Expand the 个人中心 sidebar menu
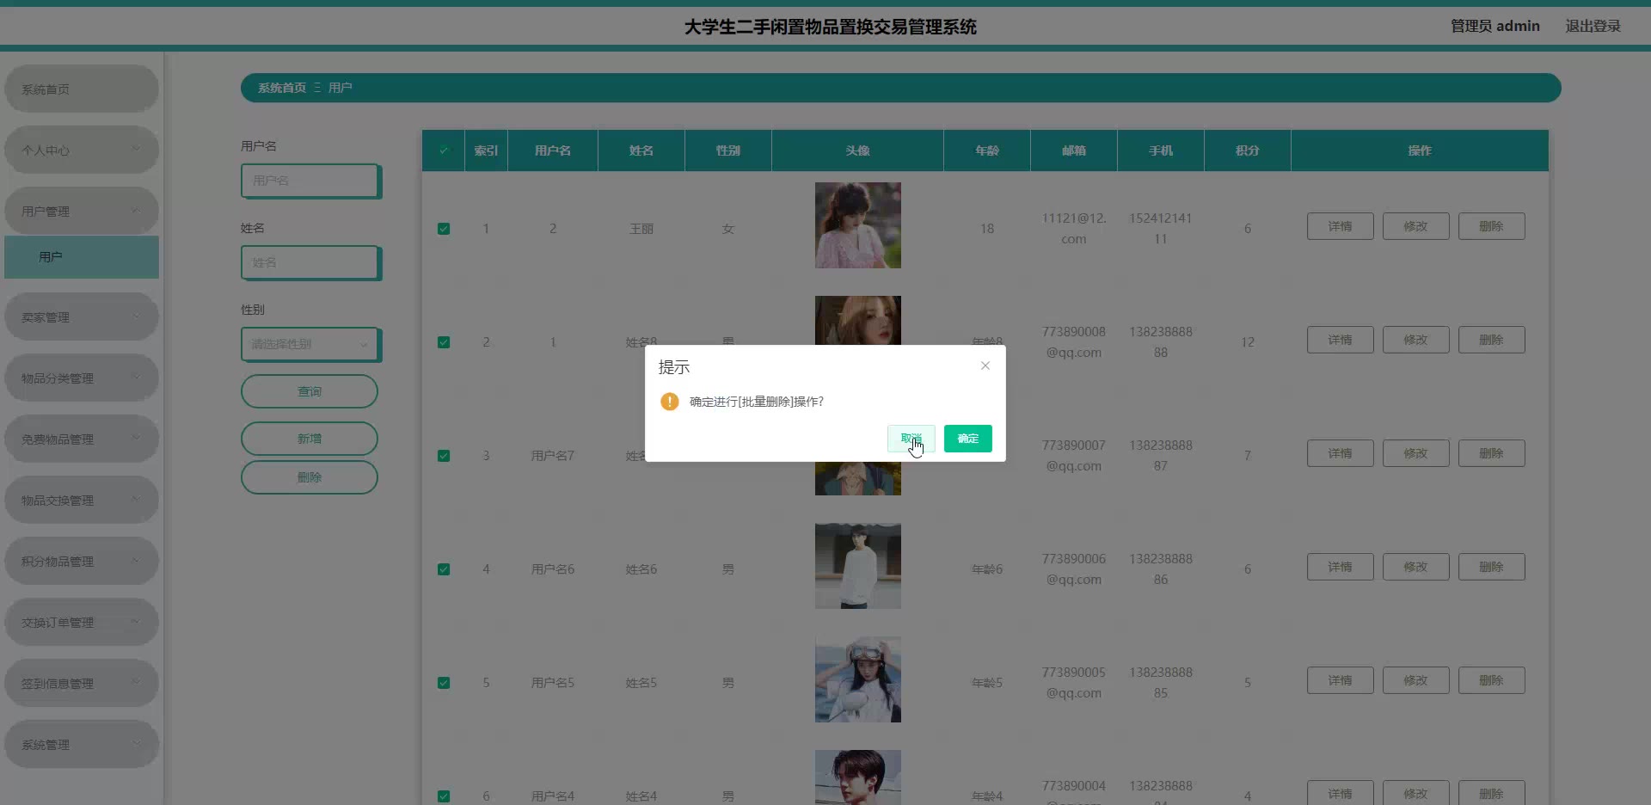Screen dimensions: 1651x805 tap(82, 150)
